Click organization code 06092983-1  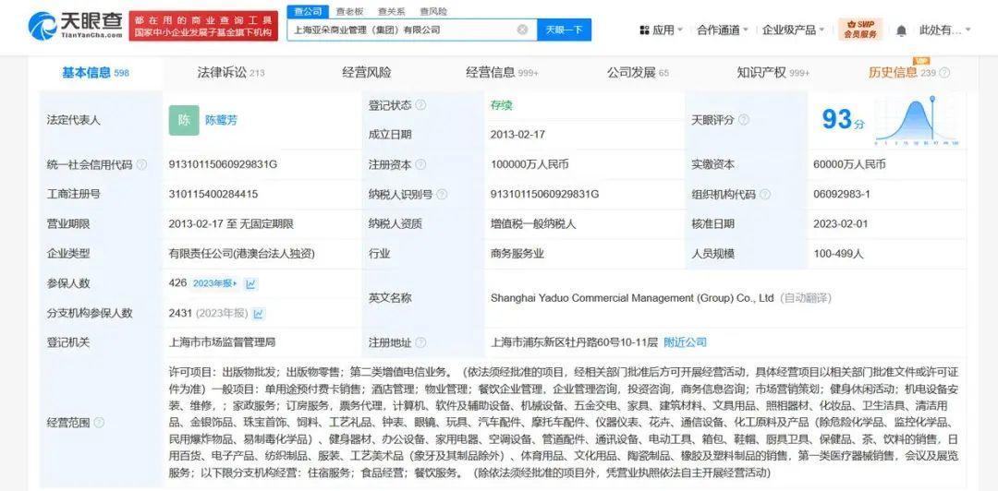(x=842, y=195)
